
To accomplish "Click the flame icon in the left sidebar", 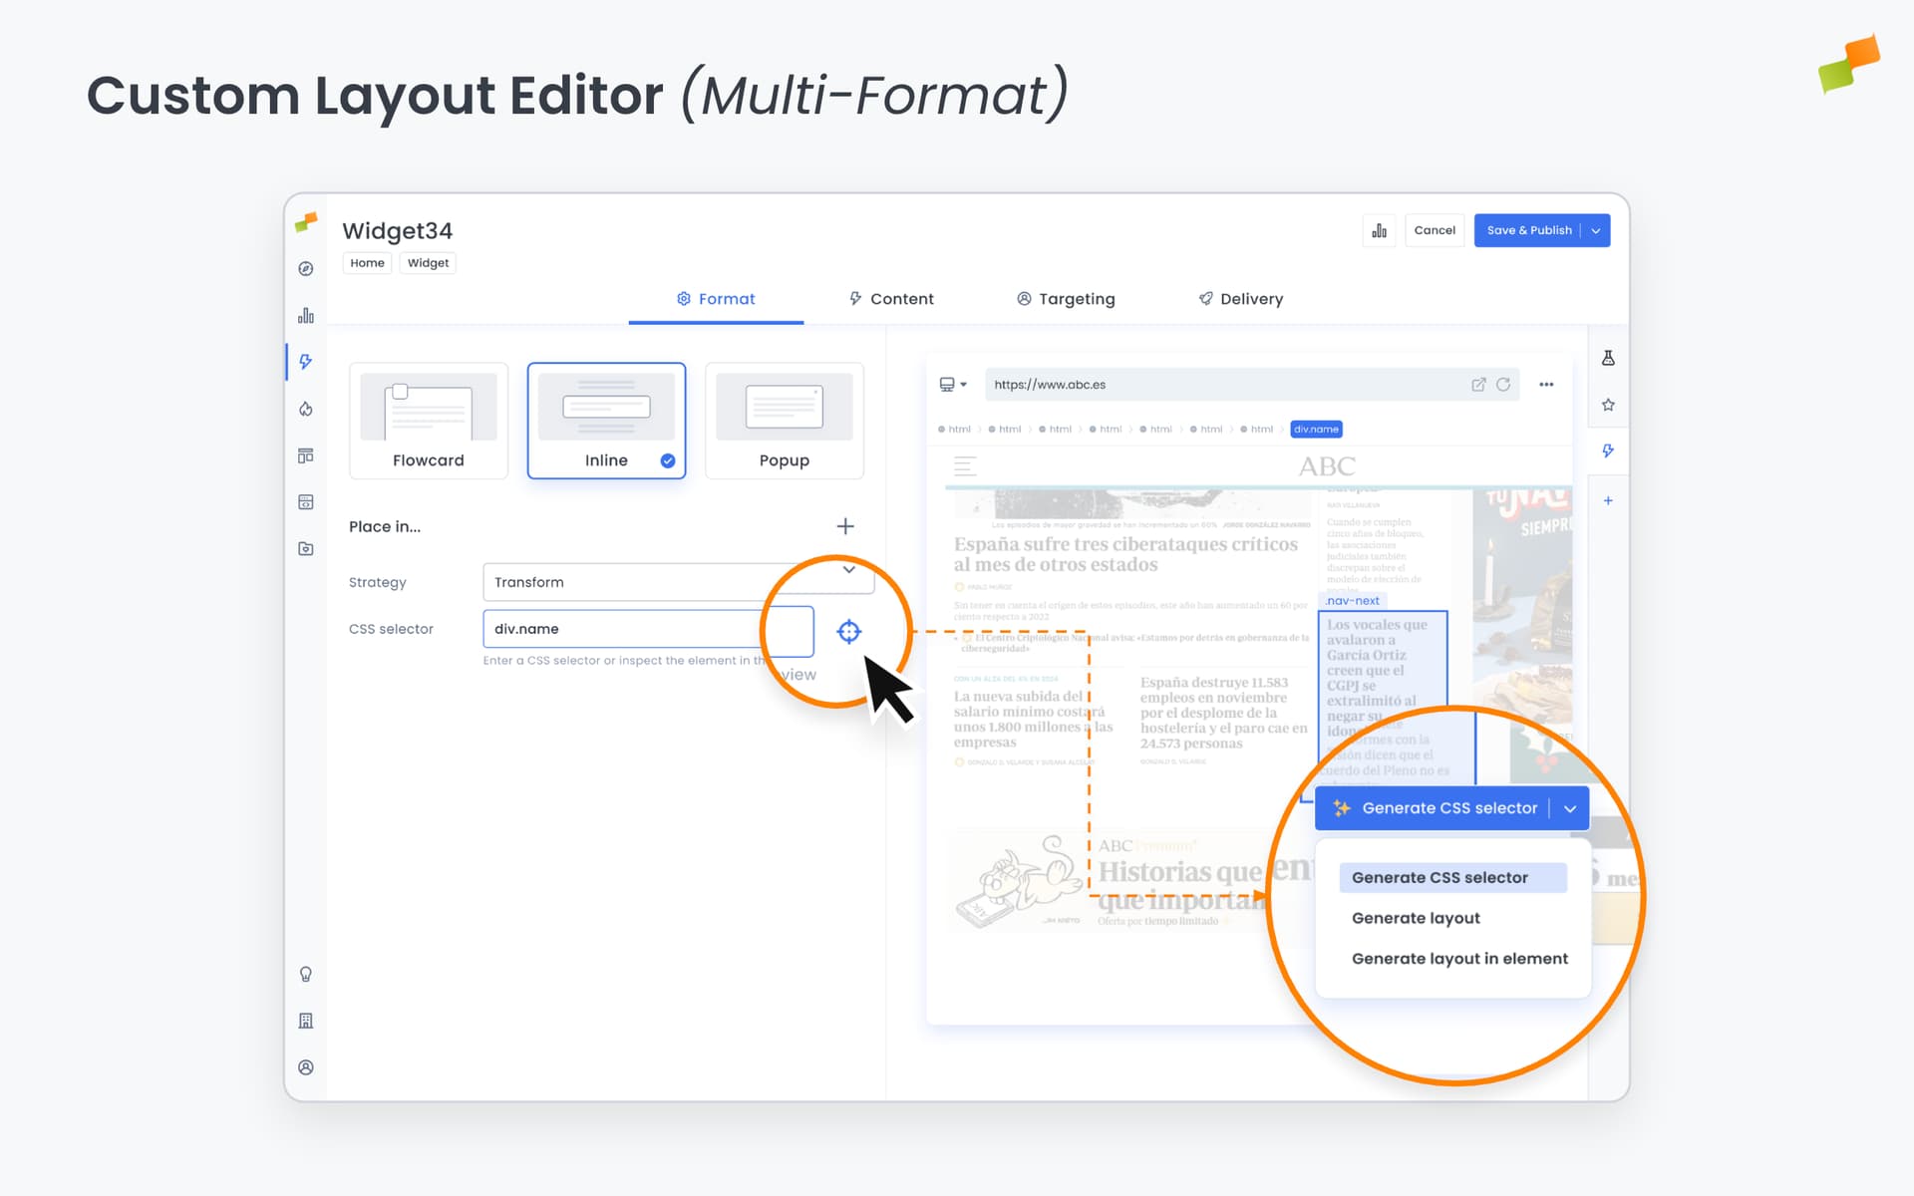I will (x=305, y=409).
